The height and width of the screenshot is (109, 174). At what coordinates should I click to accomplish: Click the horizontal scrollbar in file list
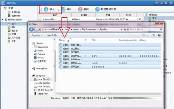(x=110, y=93)
